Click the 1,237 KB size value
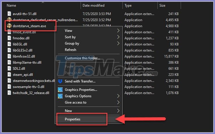Viewport: 215px width, 134px height. click(172, 38)
